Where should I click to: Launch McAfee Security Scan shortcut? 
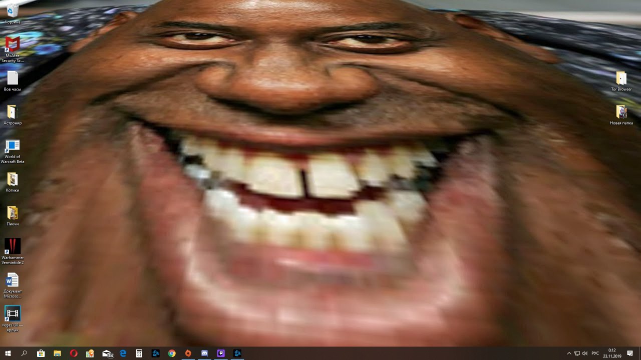13,49
